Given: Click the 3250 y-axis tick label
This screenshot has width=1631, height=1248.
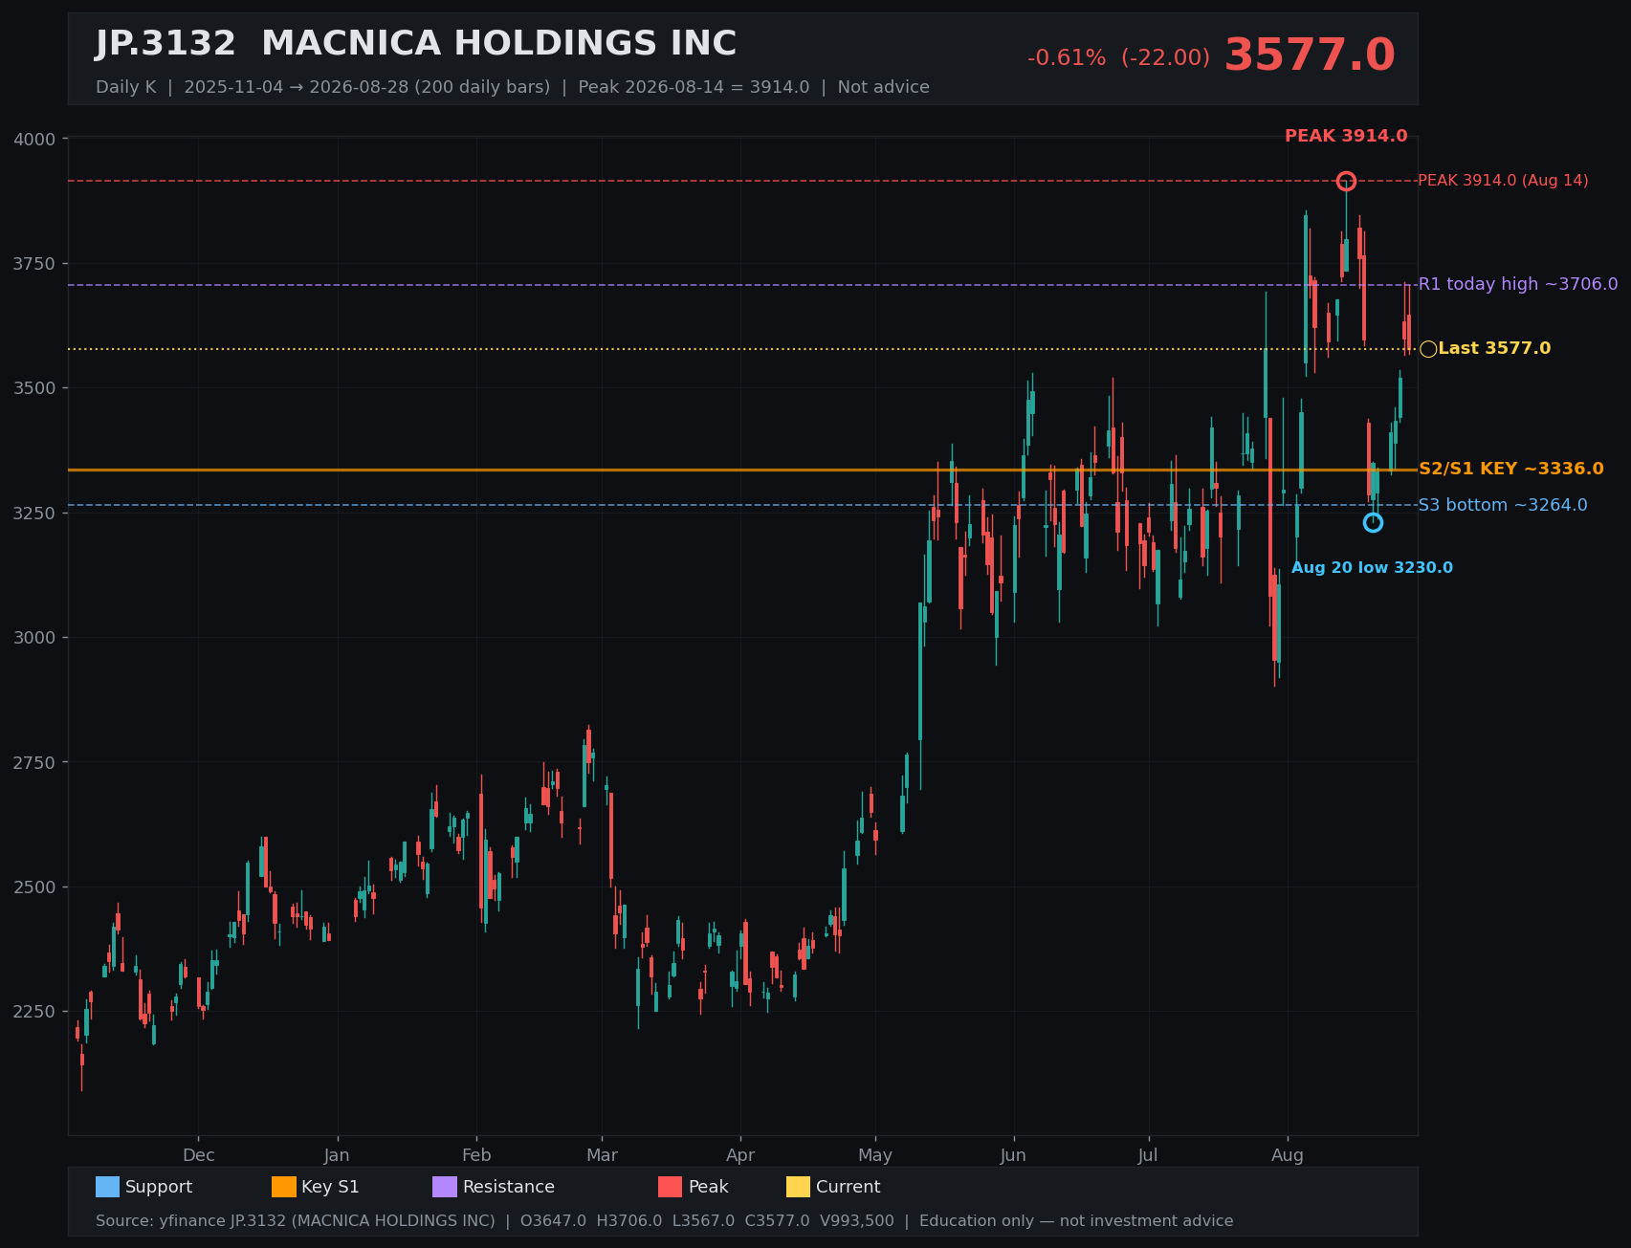Looking at the screenshot, I should (35, 514).
